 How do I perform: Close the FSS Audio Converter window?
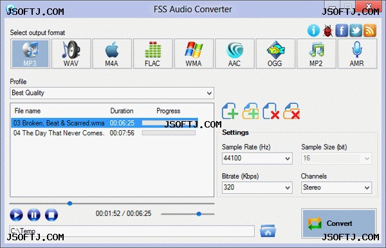369,6
